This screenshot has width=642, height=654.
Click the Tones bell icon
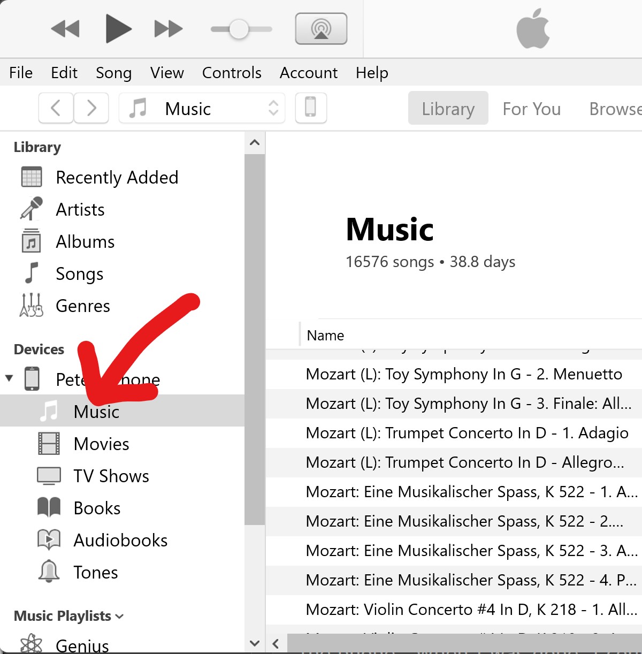click(x=49, y=571)
